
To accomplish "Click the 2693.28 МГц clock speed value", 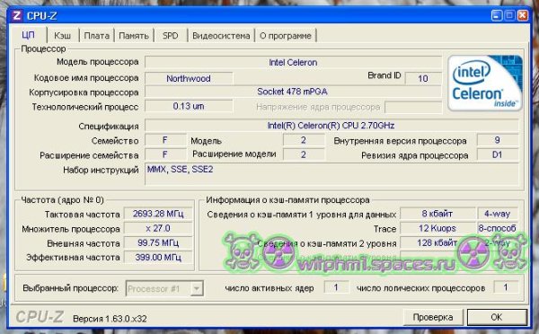I will [x=158, y=214].
